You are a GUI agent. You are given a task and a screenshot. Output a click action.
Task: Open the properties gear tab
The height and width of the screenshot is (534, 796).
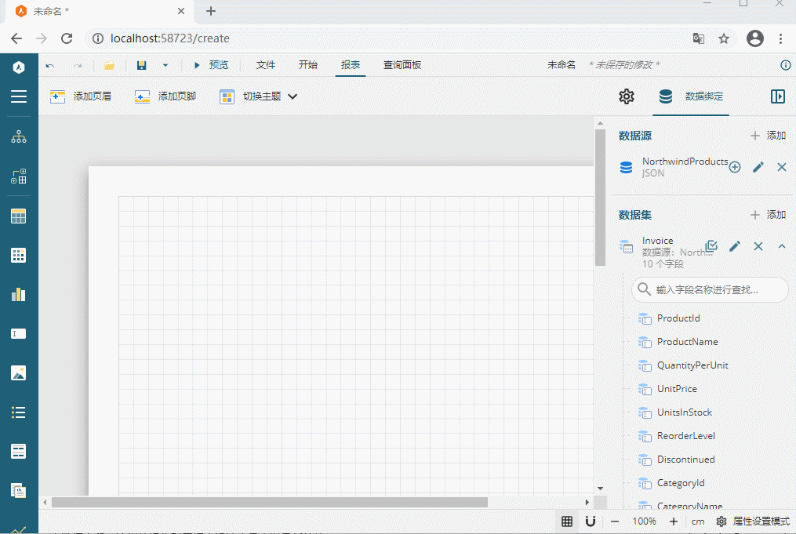627,96
